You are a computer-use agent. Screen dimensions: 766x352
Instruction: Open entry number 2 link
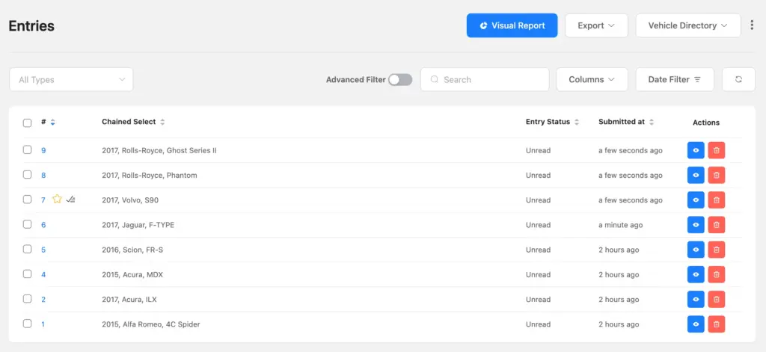pyautogui.click(x=43, y=300)
